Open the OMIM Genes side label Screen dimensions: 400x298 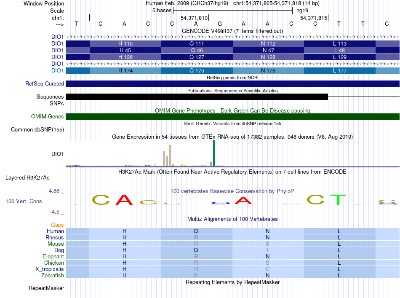[47, 117]
